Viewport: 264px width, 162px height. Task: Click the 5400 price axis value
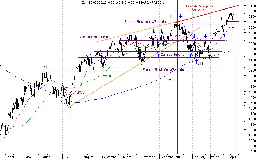tap(252, 60)
